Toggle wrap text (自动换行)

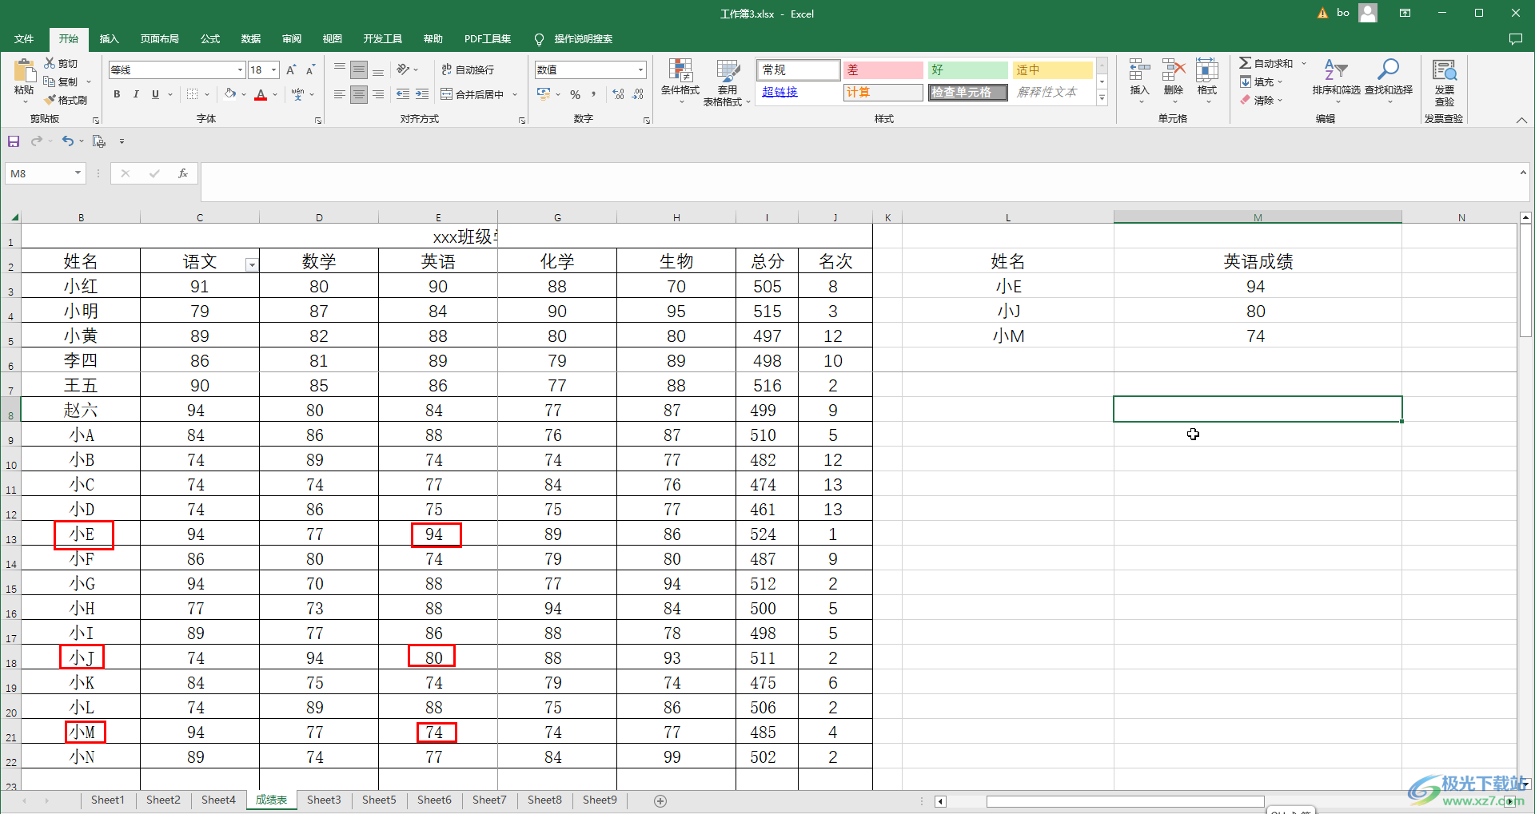468,69
